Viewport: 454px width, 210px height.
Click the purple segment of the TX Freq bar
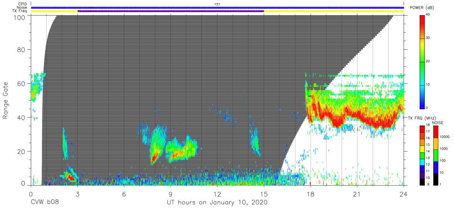click(171, 11)
